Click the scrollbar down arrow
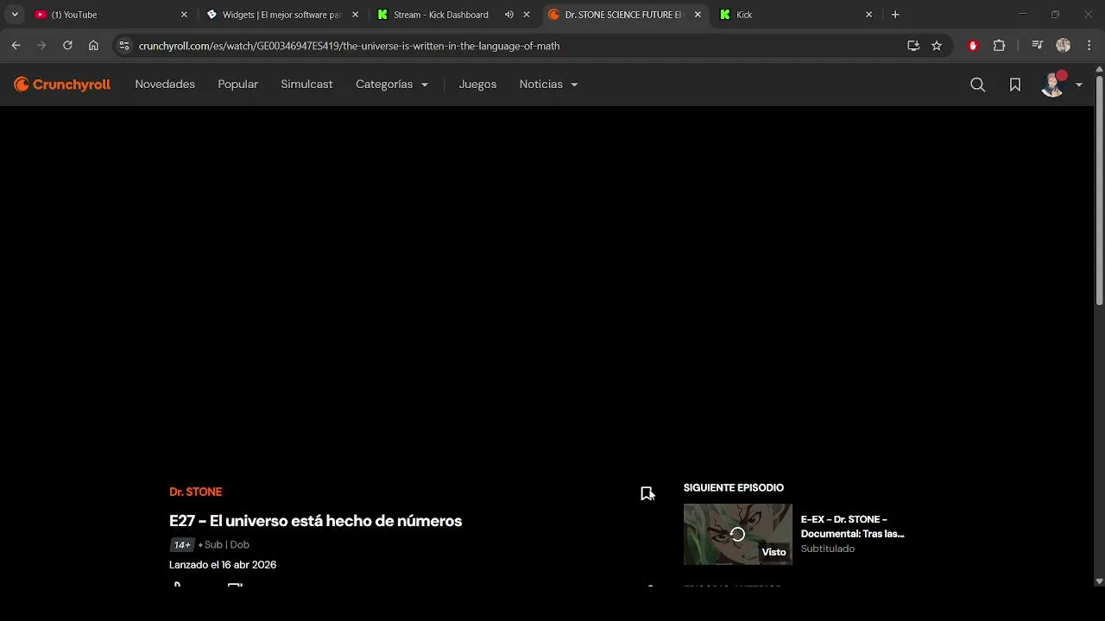The image size is (1105, 621). [1099, 581]
